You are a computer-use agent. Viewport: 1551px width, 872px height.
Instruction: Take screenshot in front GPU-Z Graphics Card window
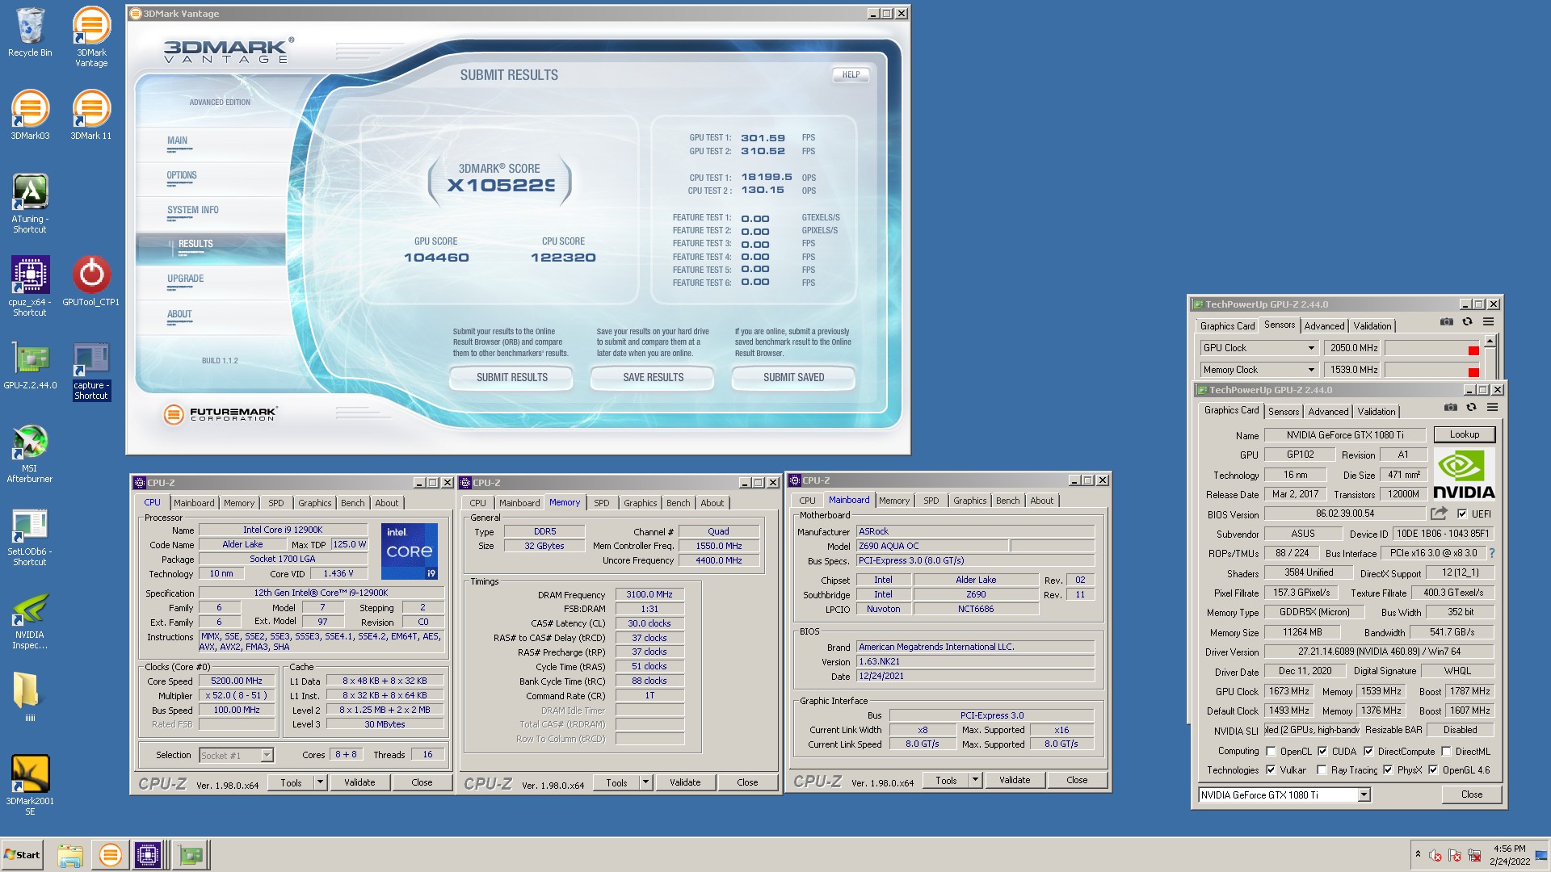point(1451,408)
